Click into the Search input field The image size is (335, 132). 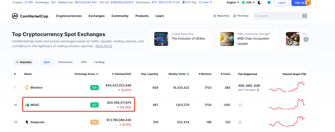281,16
